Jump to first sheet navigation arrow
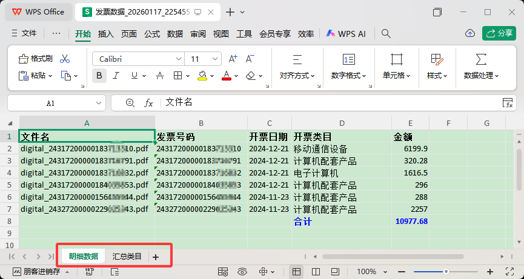 tap(12, 257)
